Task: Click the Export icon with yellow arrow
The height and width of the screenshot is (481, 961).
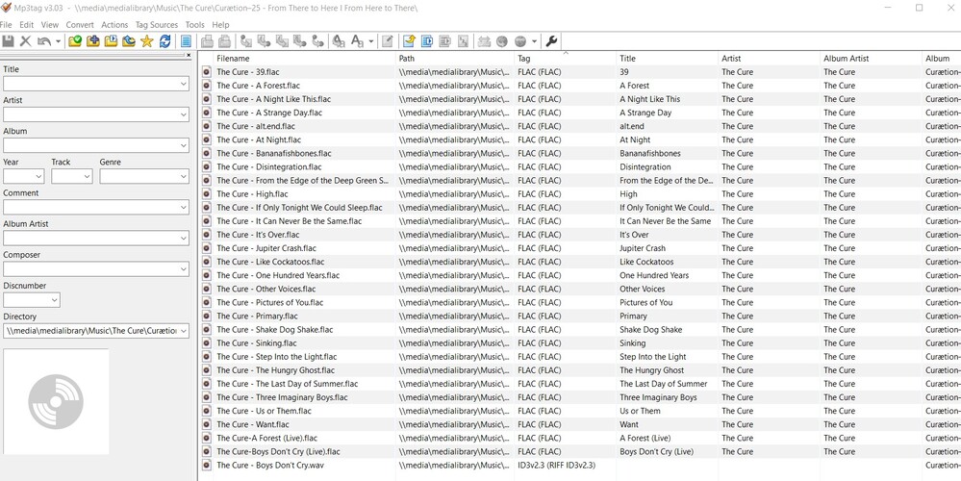Action: (409, 41)
